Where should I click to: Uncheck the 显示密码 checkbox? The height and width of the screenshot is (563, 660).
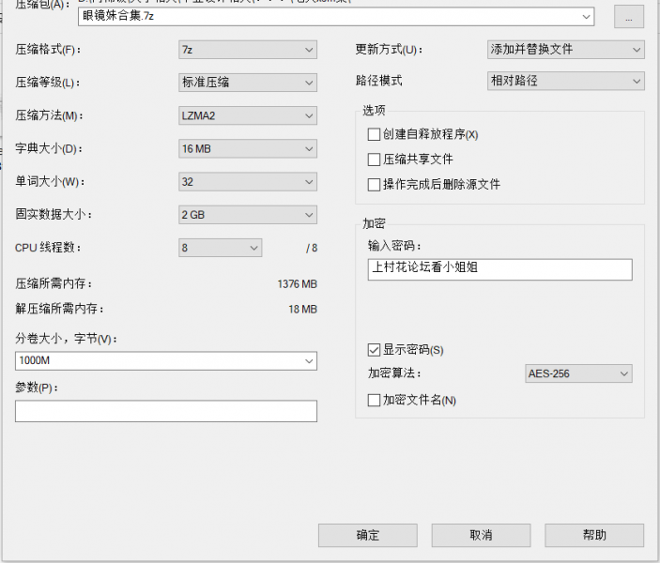point(376,350)
